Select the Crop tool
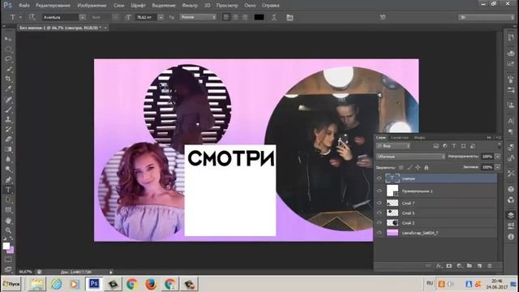The width and height of the screenshot is (519, 292). point(8,79)
